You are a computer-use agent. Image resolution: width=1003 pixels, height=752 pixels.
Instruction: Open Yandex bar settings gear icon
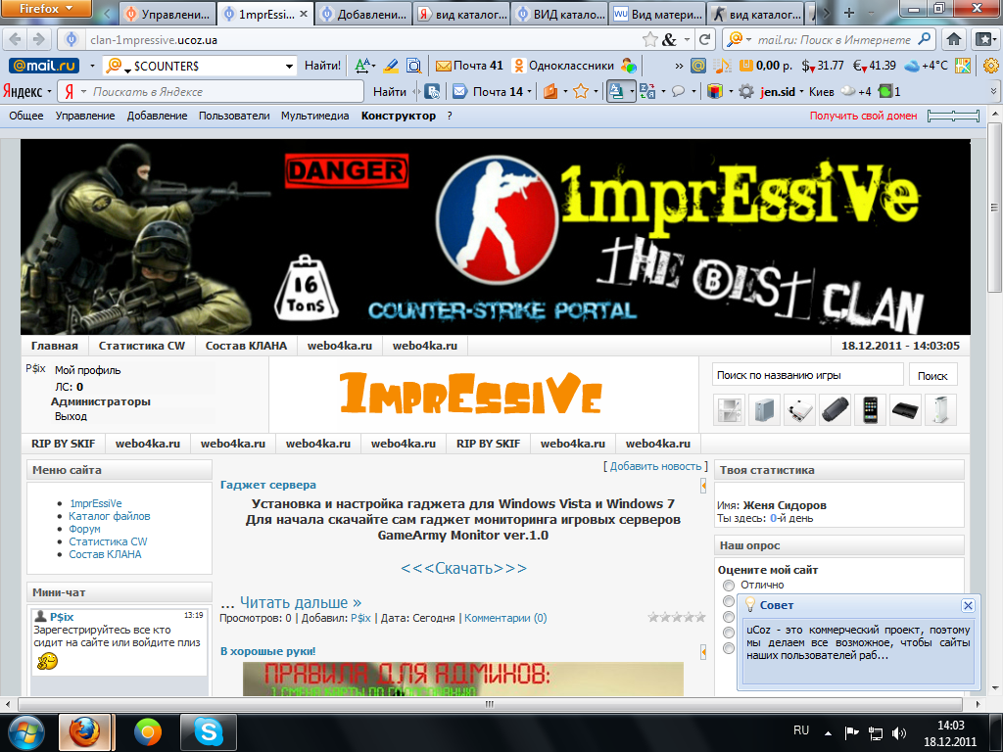[745, 91]
